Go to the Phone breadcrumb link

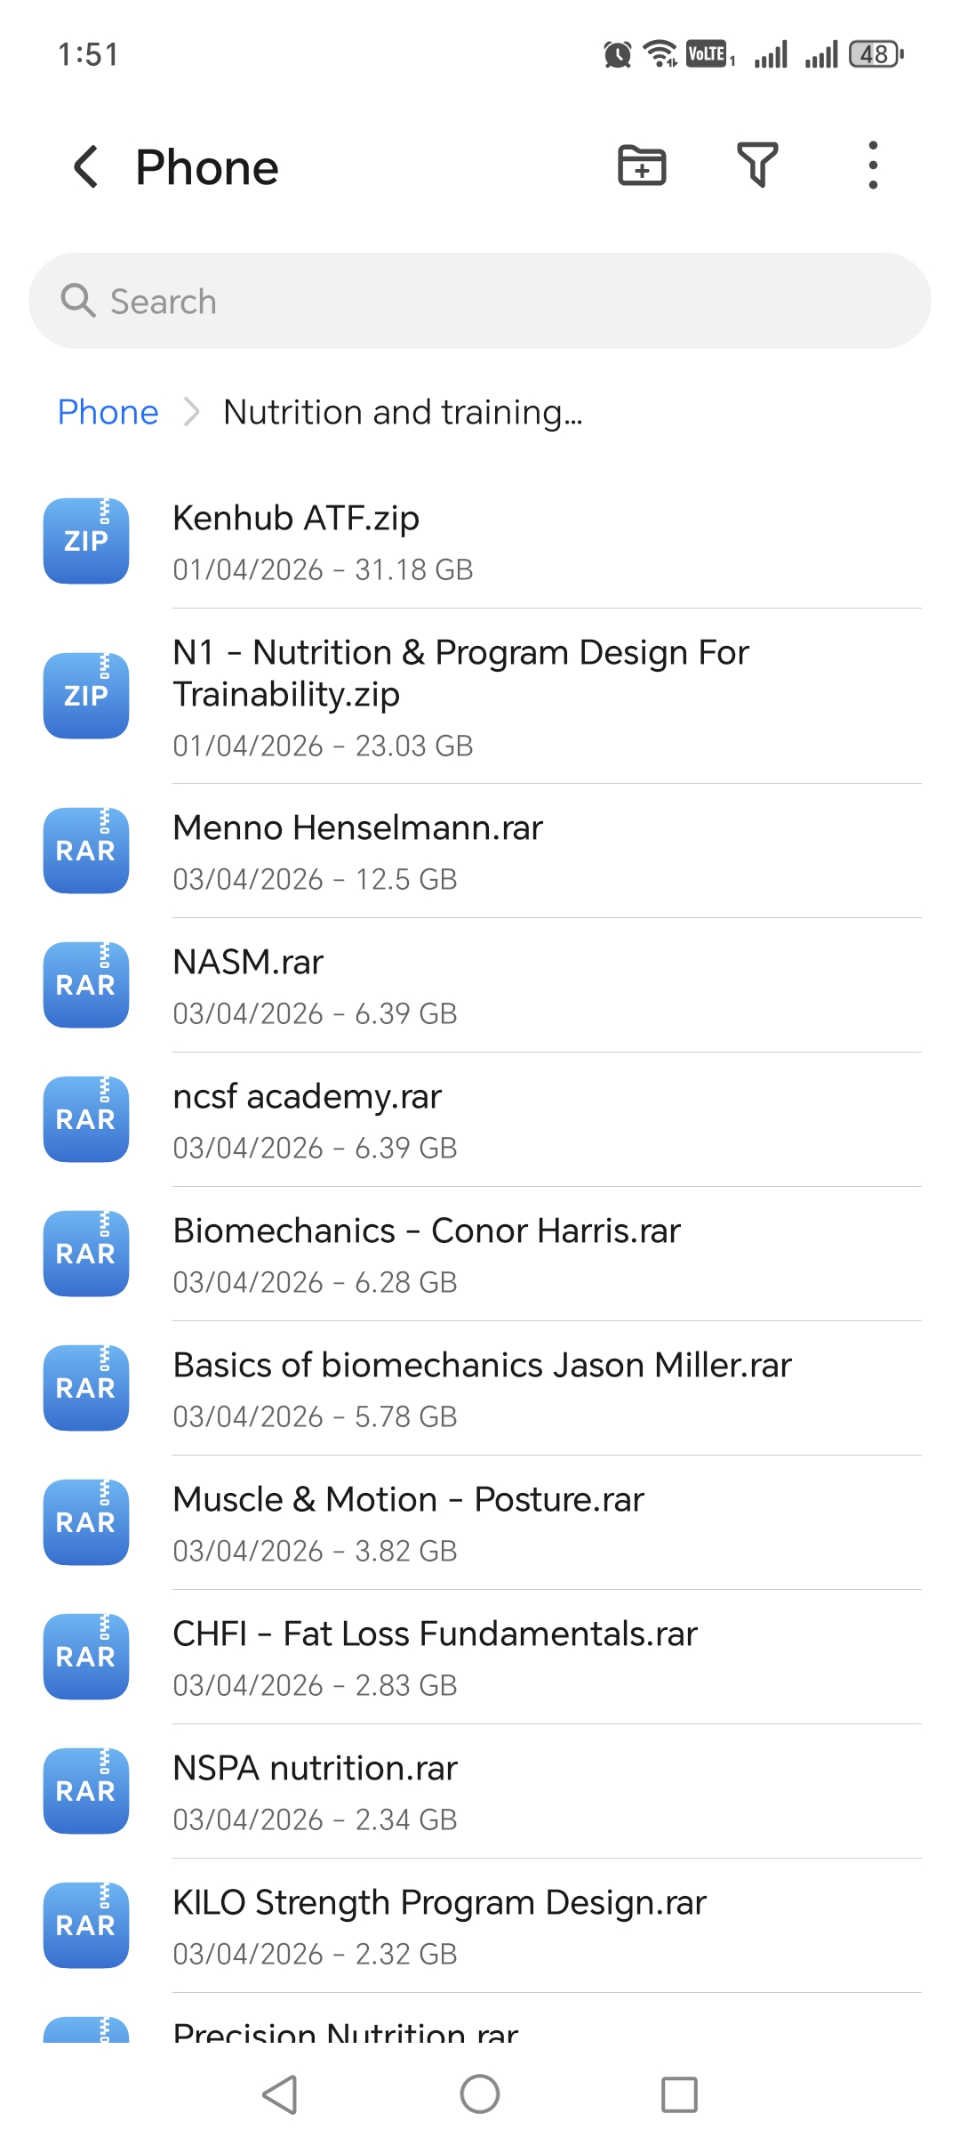pyautogui.click(x=108, y=412)
